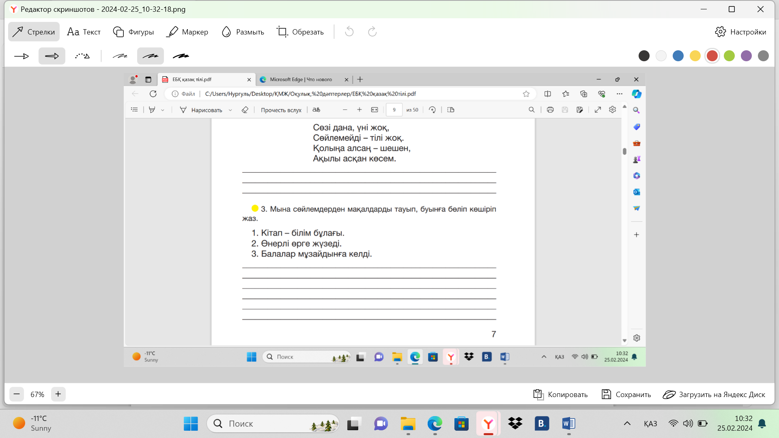Show hidden system tray icons
Viewport: 779px width, 438px height.
click(x=627, y=424)
